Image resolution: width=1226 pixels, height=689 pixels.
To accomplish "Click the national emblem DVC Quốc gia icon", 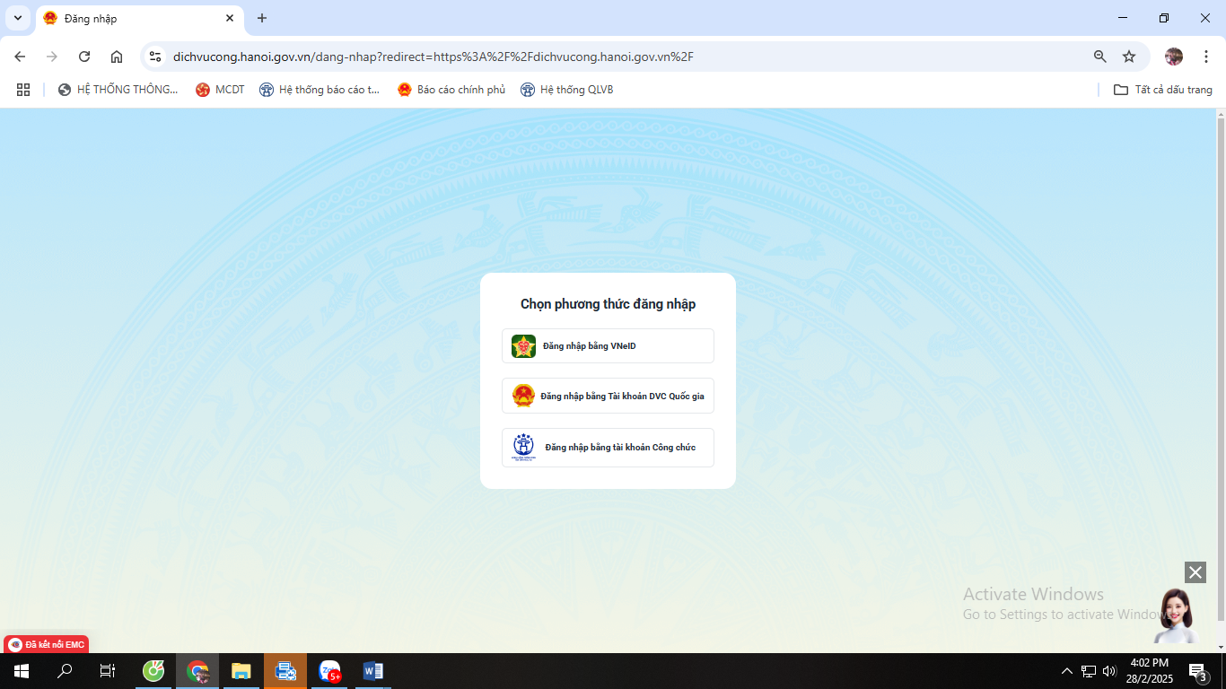I will tap(523, 396).
